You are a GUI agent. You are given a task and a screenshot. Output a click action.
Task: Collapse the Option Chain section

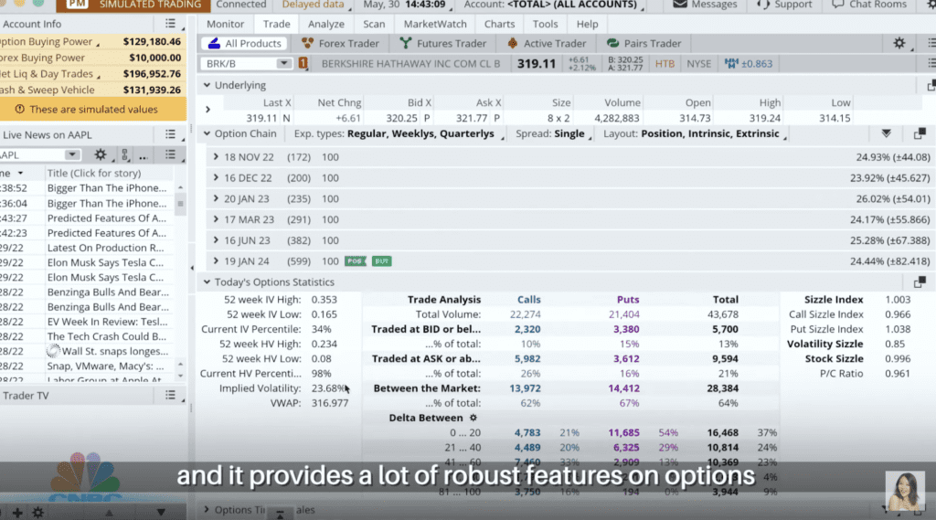[x=207, y=133]
